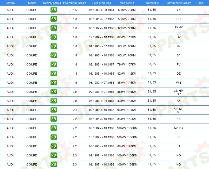
Task: Click the fuel icon in the SF engine row
Action: pyautogui.click(x=53, y=55)
